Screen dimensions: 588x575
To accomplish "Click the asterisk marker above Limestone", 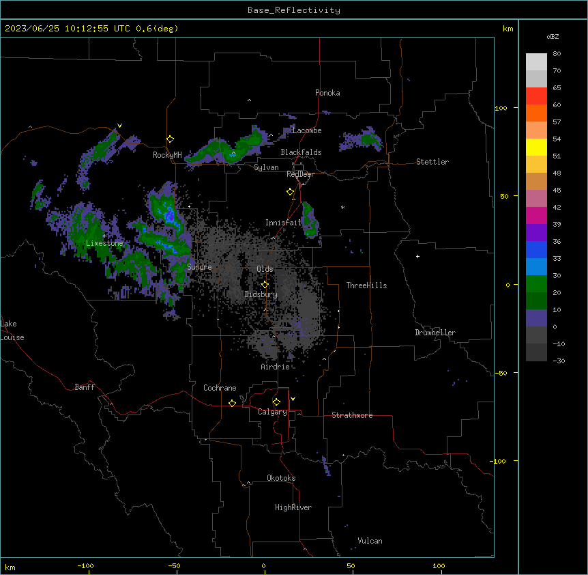I will click(104, 236).
